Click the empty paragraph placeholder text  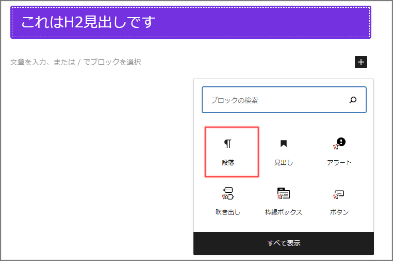(75, 63)
